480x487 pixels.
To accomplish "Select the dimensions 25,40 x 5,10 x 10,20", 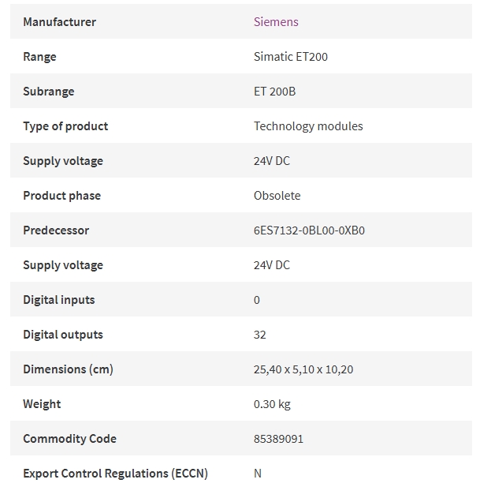I will [303, 369].
